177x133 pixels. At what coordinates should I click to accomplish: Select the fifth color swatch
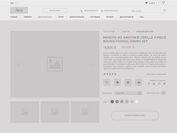(132, 102)
